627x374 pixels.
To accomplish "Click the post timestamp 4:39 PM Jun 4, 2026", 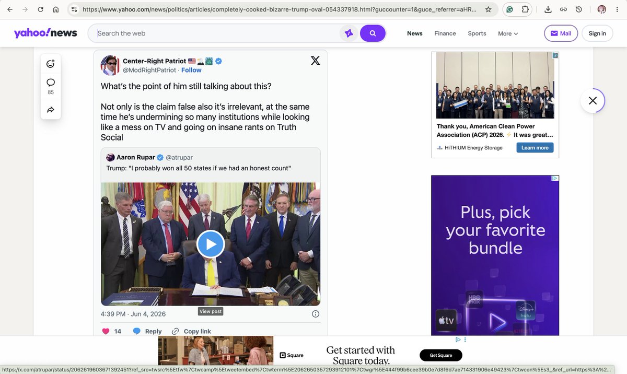I will click(x=133, y=314).
